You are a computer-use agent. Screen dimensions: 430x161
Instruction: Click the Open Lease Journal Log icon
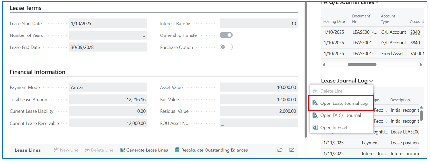coord(315,103)
